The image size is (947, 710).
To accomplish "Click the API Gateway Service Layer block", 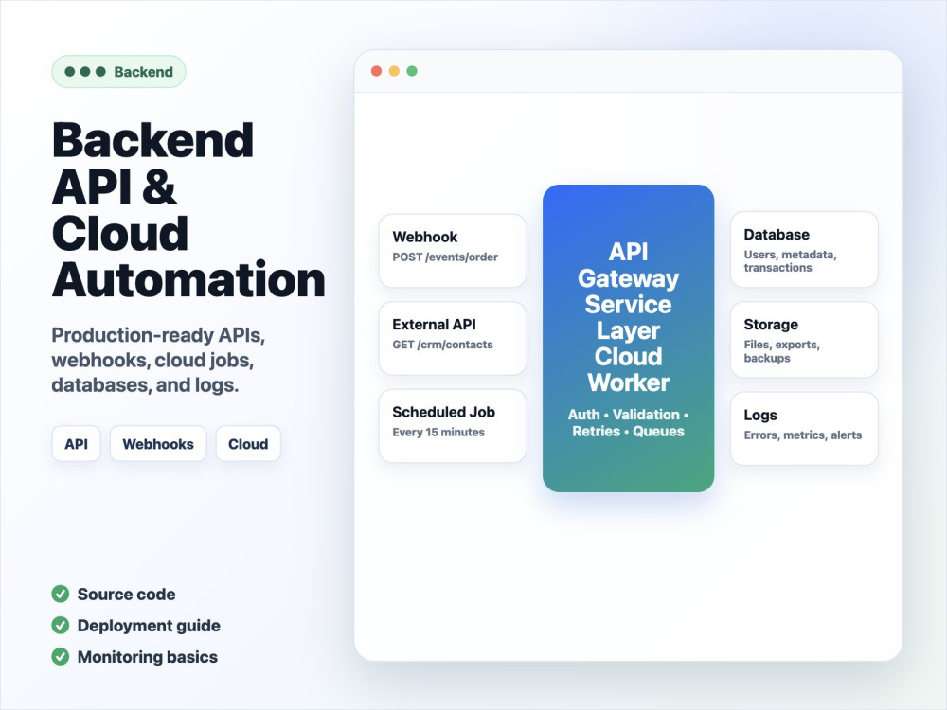I will coord(628,338).
